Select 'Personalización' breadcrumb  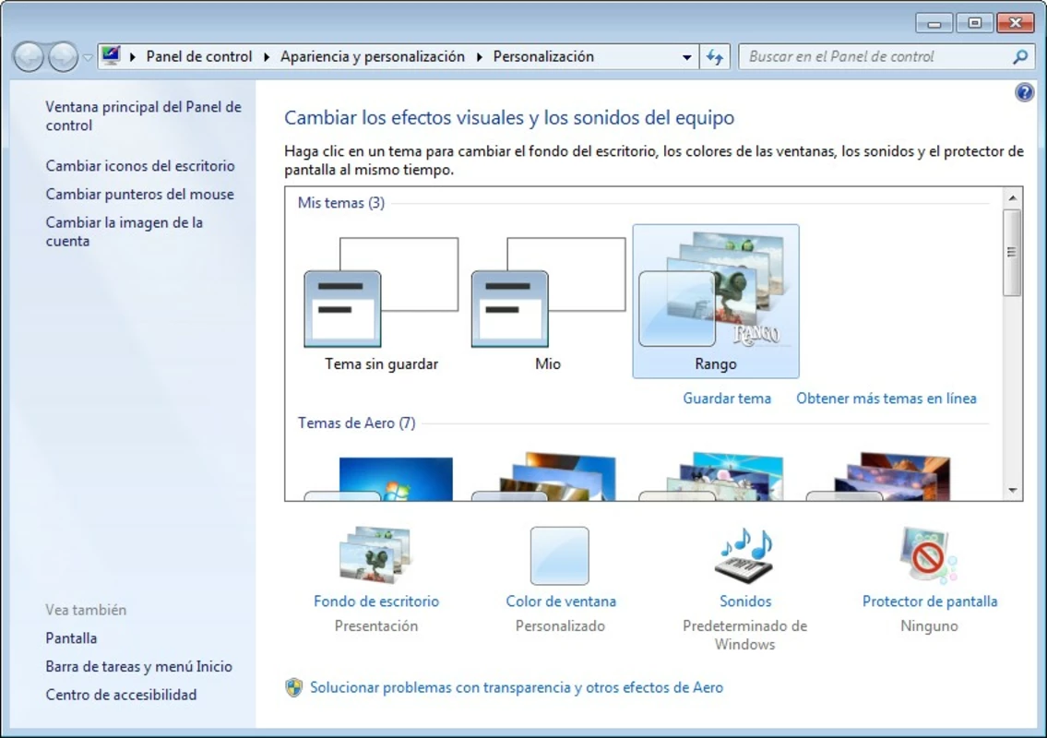coord(542,57)
